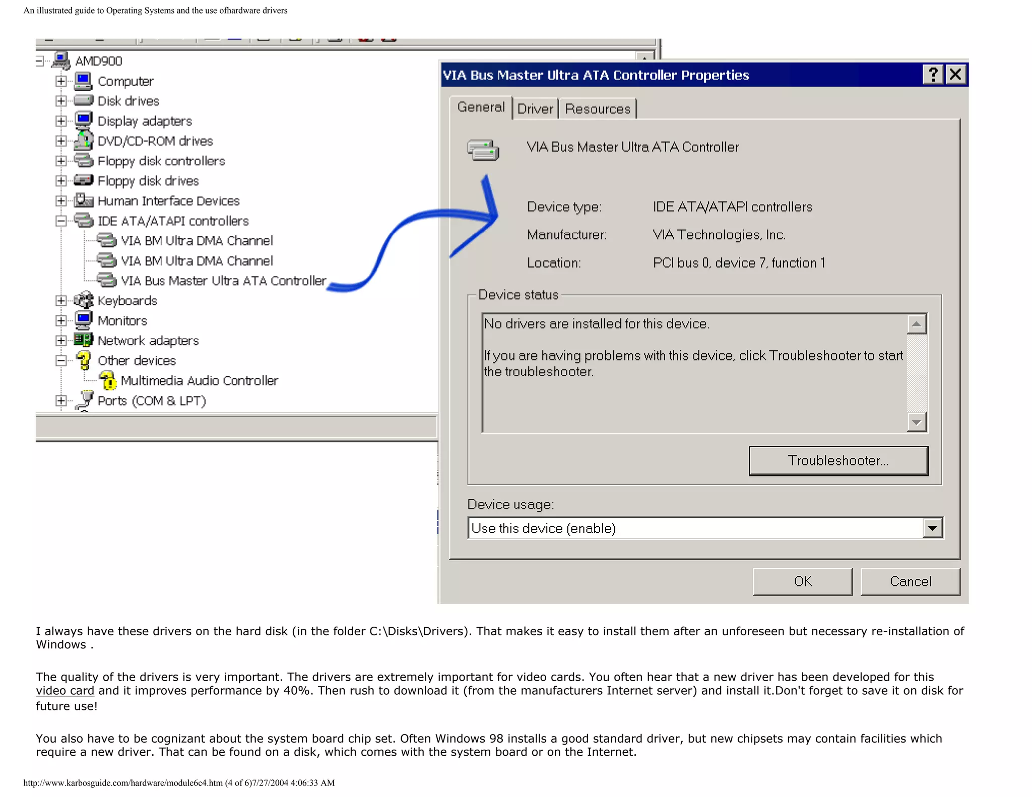Click the 'VIA Technologies, Inc.' manufacturer value
Screen dimensions: 1032x797
(719, 235)
